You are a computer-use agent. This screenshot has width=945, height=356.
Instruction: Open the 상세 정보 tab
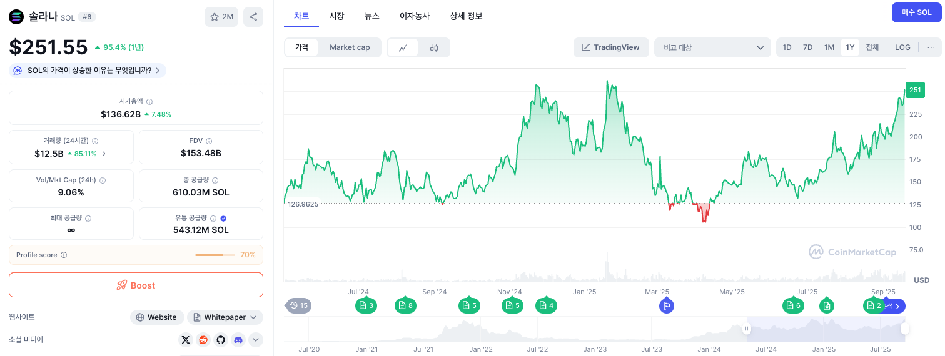(x=466, y=16)
